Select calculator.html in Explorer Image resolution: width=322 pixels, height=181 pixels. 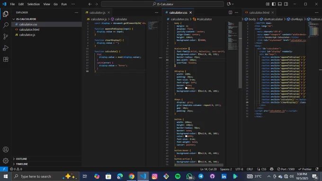point(46,29)
